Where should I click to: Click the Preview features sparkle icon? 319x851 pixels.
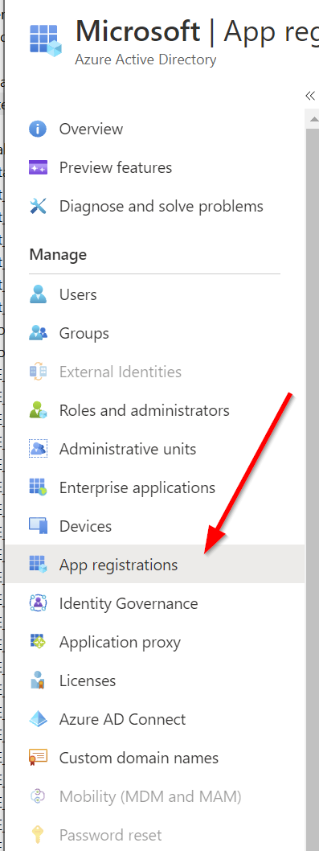[x=38, y=167]
